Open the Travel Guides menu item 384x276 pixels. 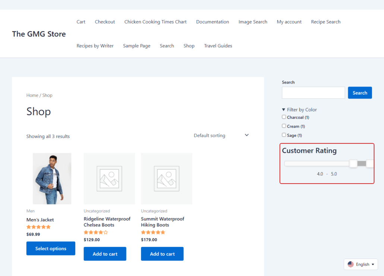(218, 46)
